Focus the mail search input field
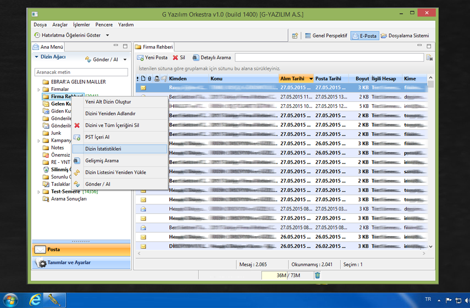Image resolution: width=470 pixels, height=308 pixels. 329,58
